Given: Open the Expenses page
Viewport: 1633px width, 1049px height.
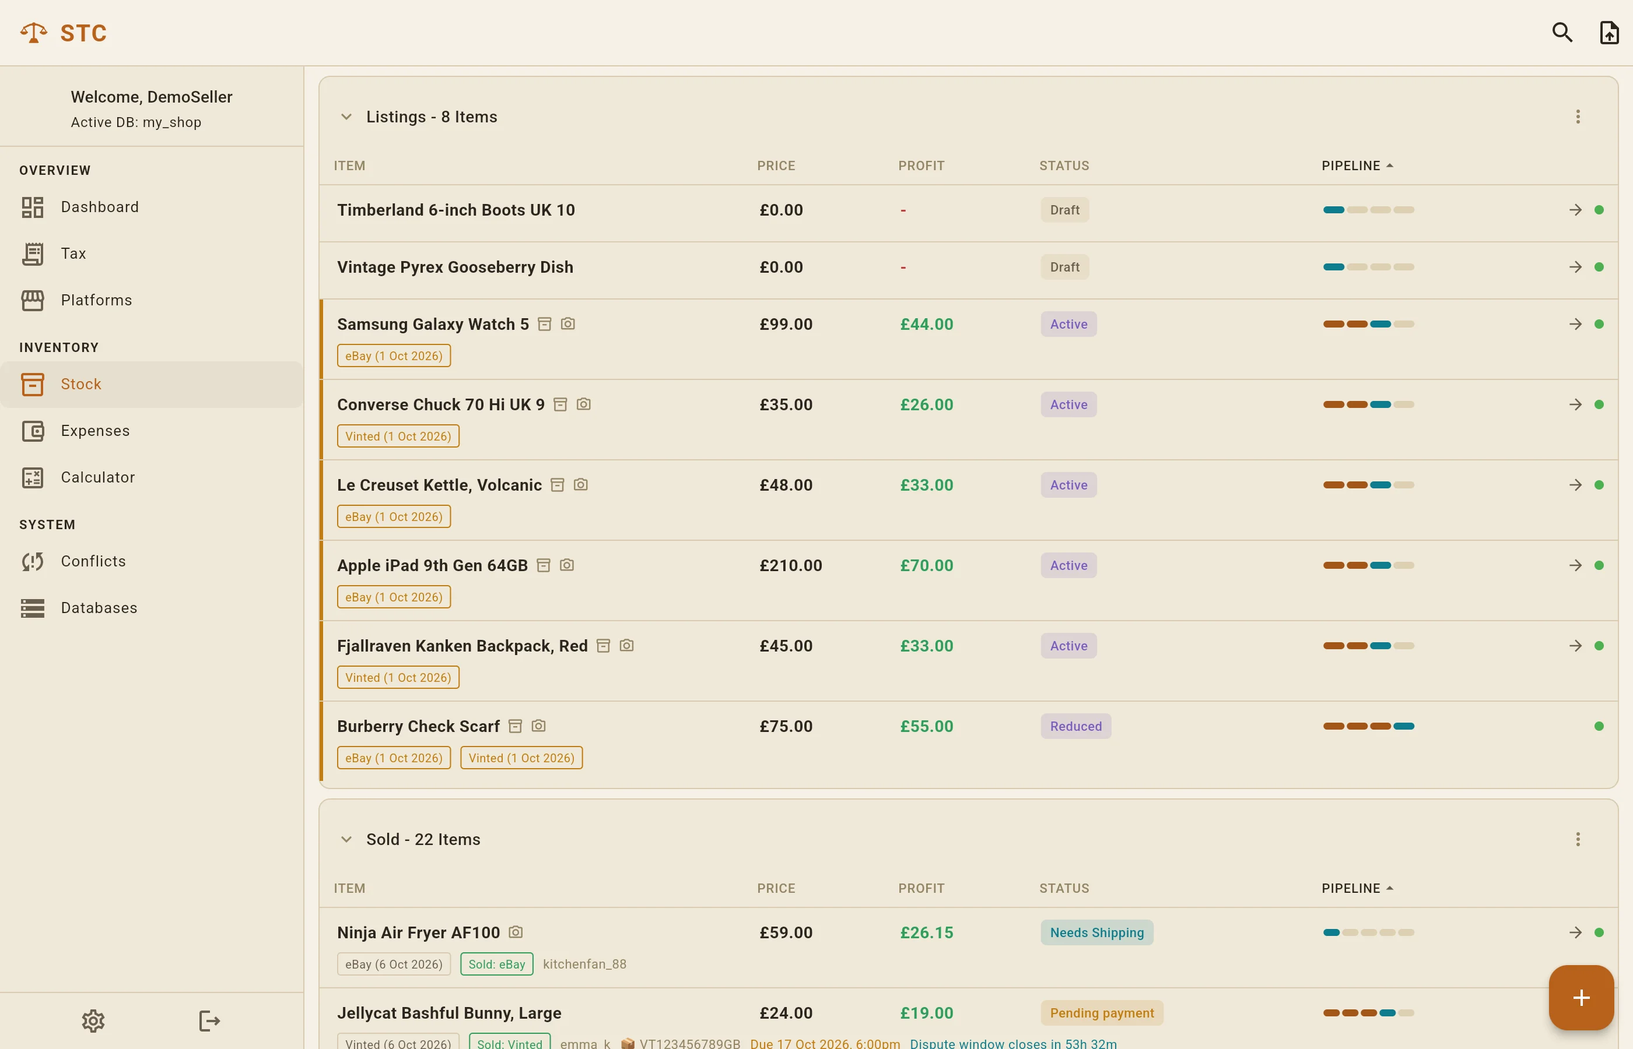Looking at the screenshot, I should click(x=151, y=431).
